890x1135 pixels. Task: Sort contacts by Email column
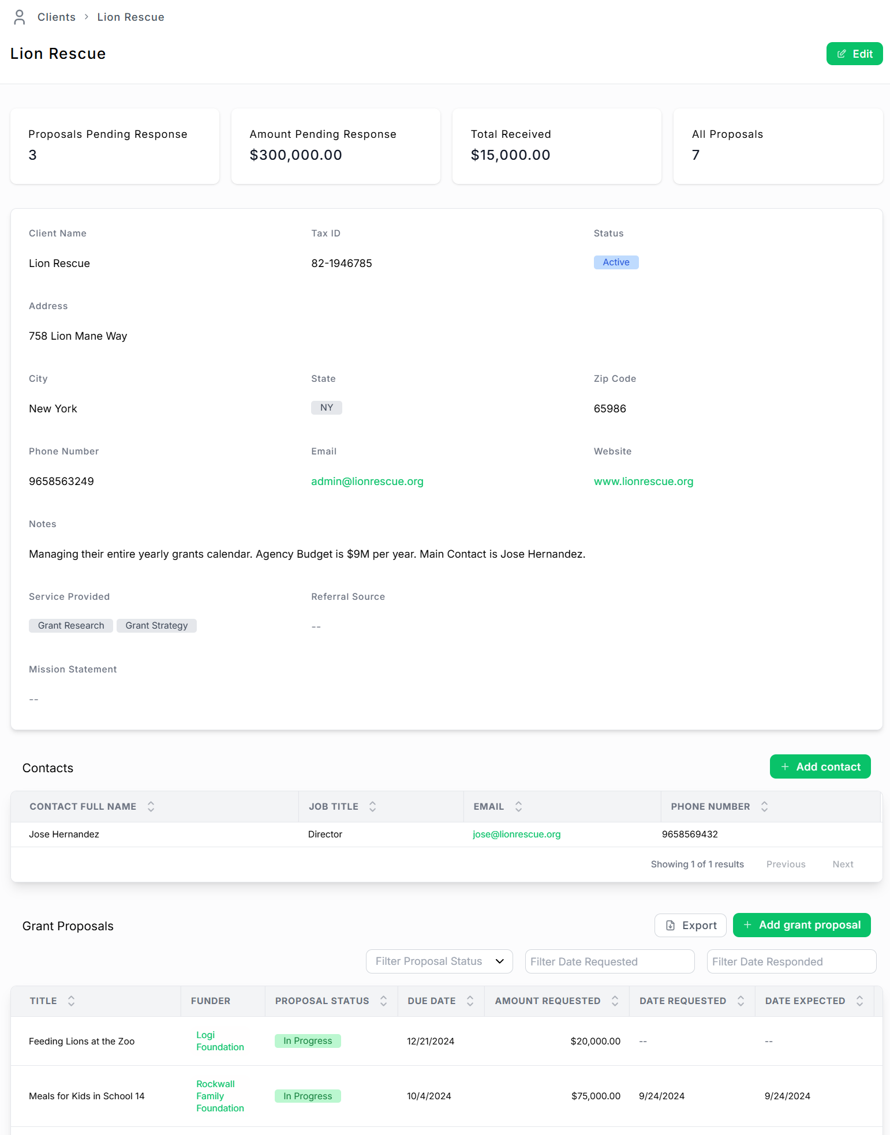pyautogui.click(x=518, y=806)
